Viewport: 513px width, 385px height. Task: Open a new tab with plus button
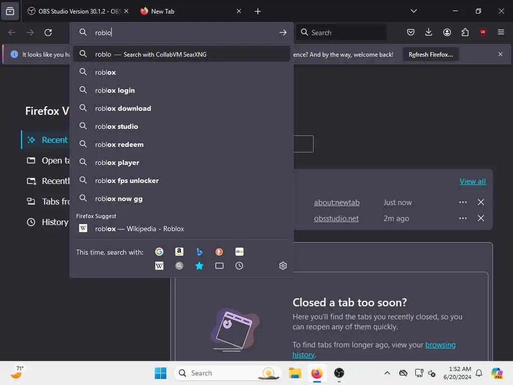[258, 12]
